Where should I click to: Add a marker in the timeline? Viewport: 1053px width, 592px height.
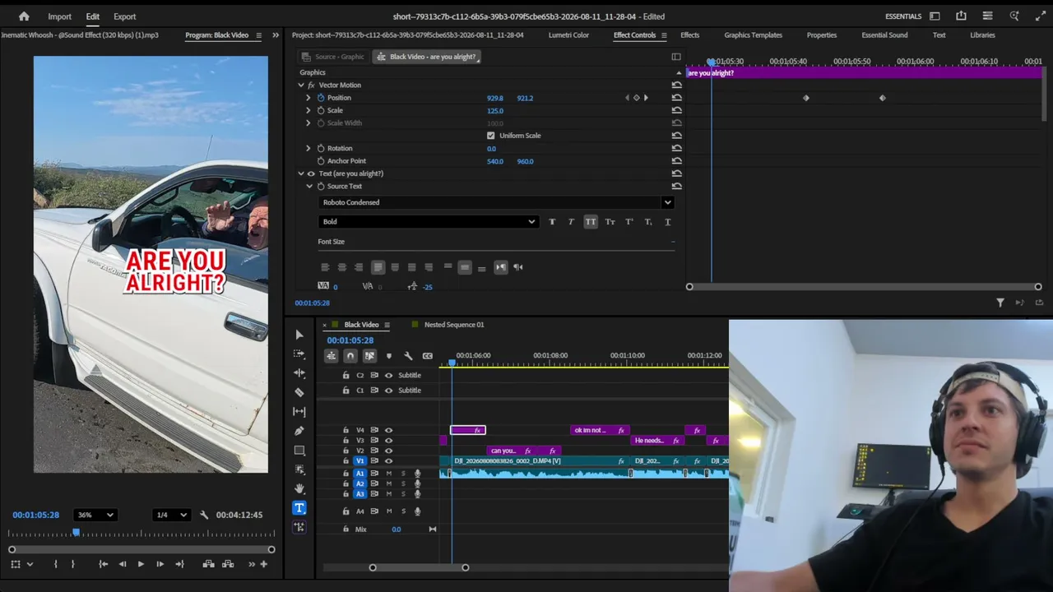point(389,356)
